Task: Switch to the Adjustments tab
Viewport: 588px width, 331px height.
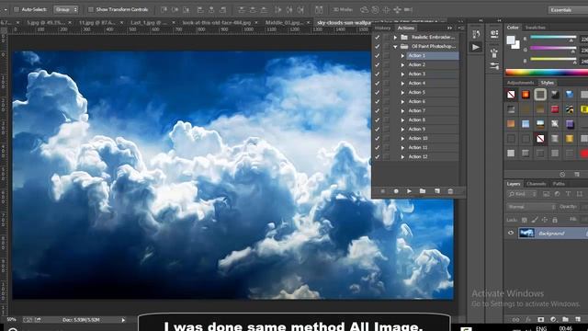Action: (521, 83)
